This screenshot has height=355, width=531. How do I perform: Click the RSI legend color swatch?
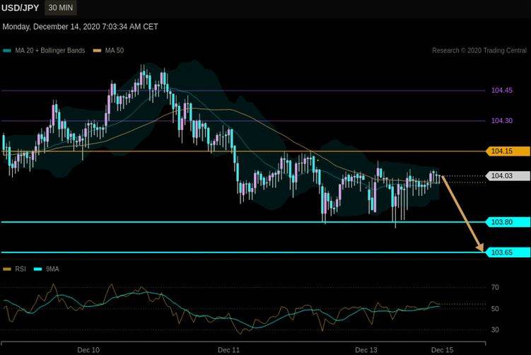[x=7, y=269]
